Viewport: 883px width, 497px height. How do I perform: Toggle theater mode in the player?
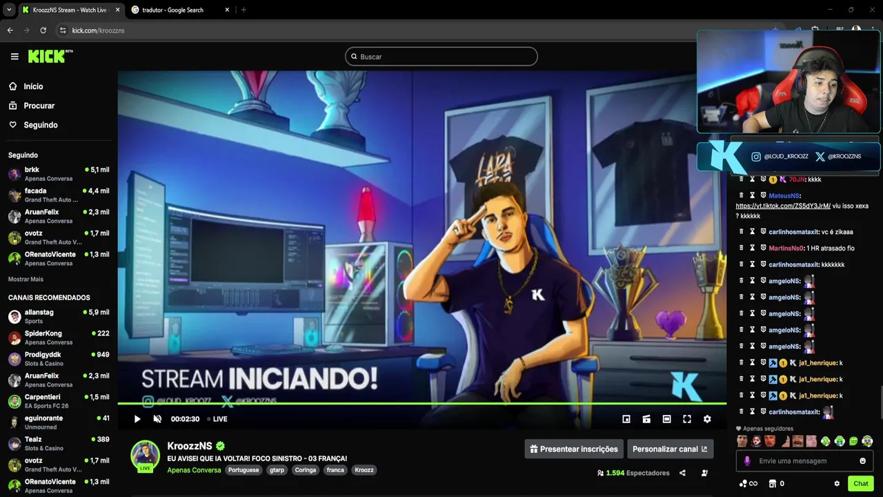(x=666, y=419)
